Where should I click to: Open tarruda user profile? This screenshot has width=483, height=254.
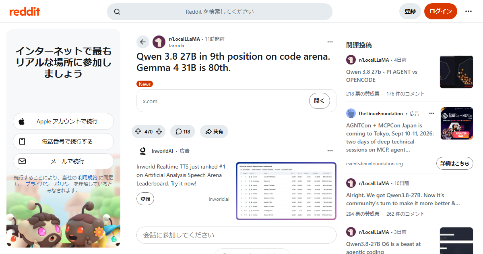tap(177, 46)
